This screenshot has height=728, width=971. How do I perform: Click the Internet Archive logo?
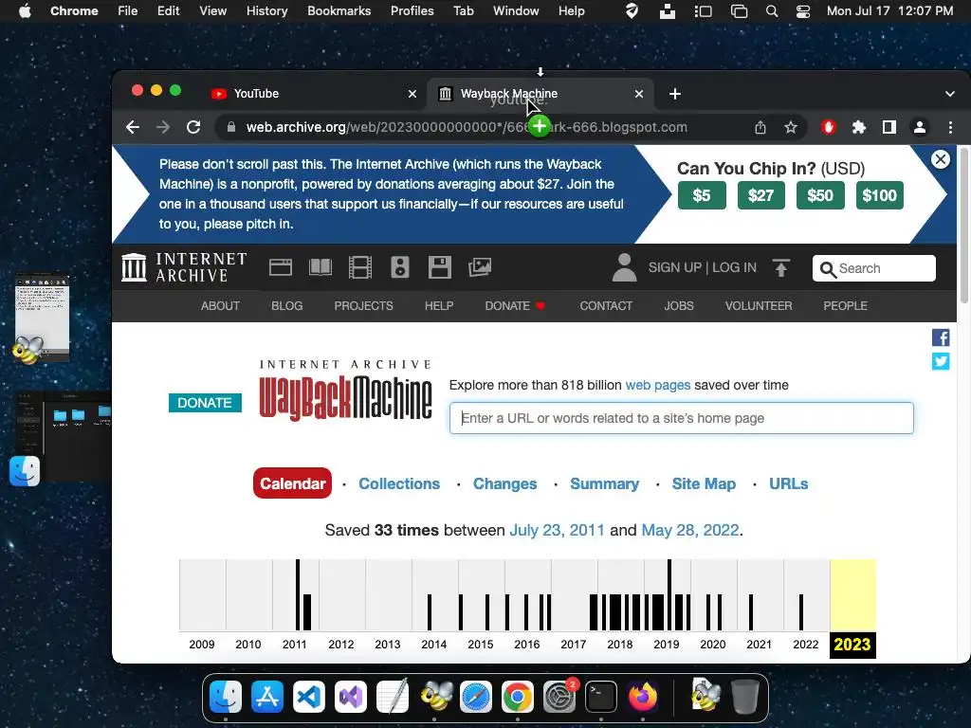click(x=183, y=267)
